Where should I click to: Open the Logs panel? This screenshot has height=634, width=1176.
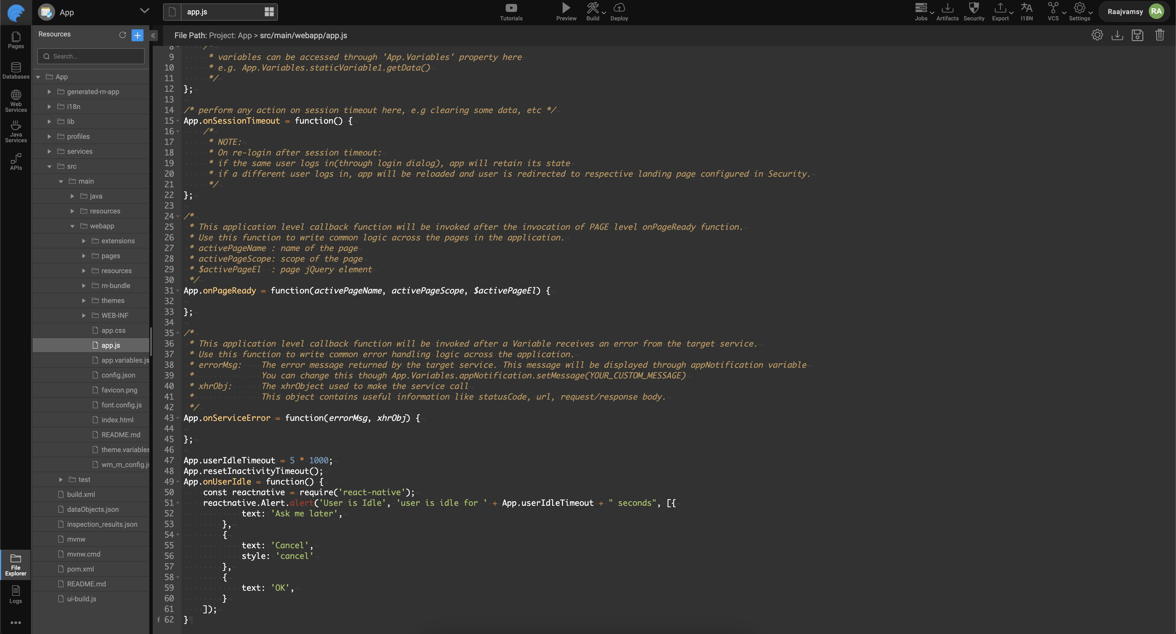point(16,594)
